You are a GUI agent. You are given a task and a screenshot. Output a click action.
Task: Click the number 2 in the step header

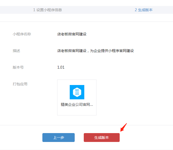[x=136, y=10]
